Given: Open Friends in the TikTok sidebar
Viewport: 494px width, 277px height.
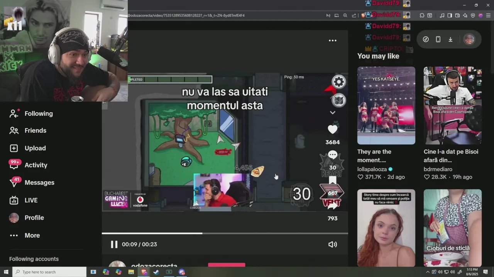Looking at the screenshot, I should [36, 130].
